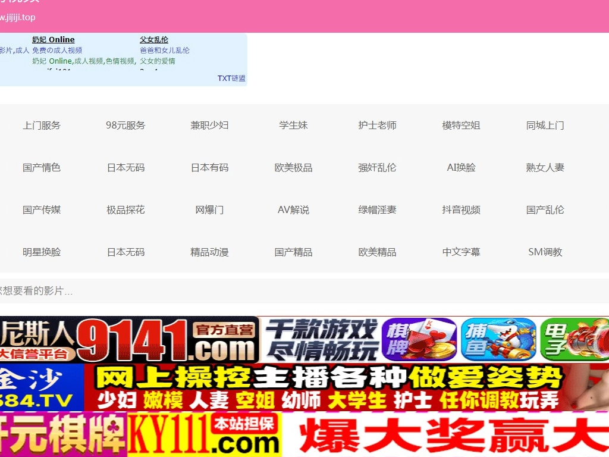This screenshot has height=457, width=609.
Task: Open the TXT链盟 link
Action: pos(231,79)
